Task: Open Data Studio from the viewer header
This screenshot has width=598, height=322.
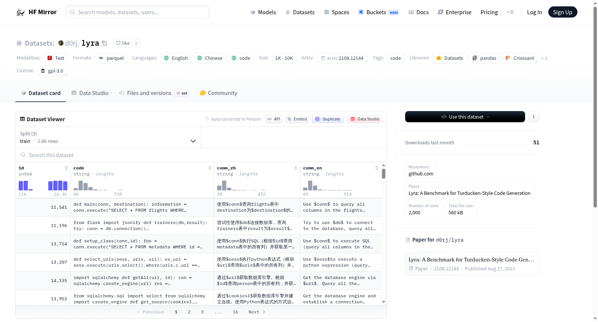Action: pyautogui.click(x=365, y=119)
